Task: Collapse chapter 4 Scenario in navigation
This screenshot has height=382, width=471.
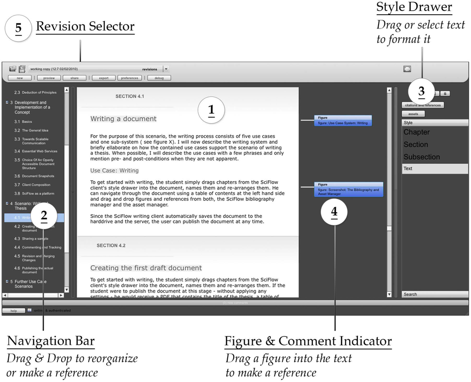Action: click(x=7, y=203)
